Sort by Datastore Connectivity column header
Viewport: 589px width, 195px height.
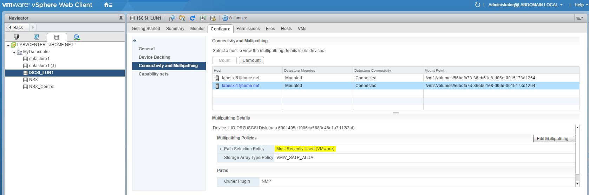(388, 70)
